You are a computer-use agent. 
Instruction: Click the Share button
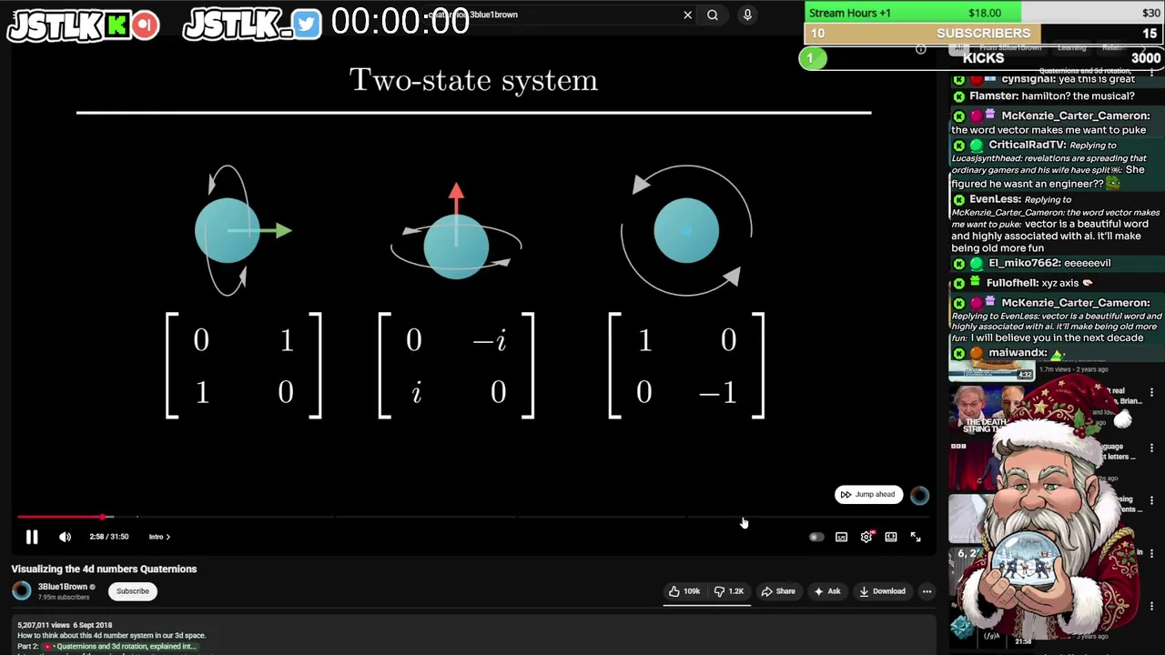[778, 591]
